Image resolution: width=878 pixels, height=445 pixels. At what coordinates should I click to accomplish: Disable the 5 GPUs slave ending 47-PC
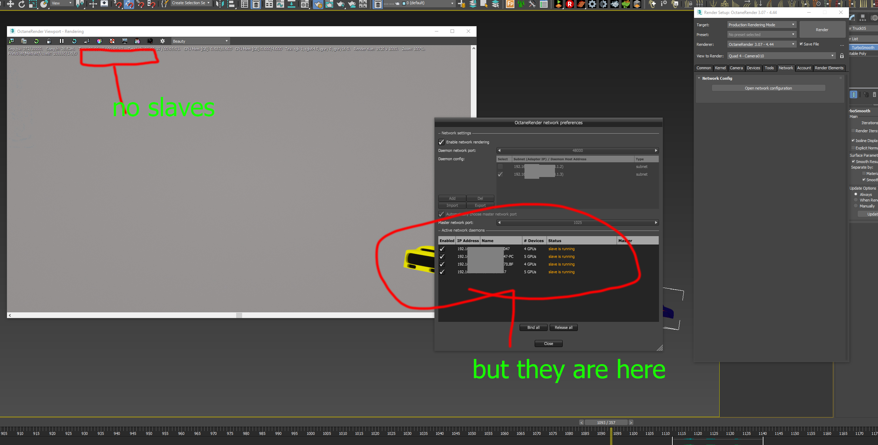(x=442, y=256)
